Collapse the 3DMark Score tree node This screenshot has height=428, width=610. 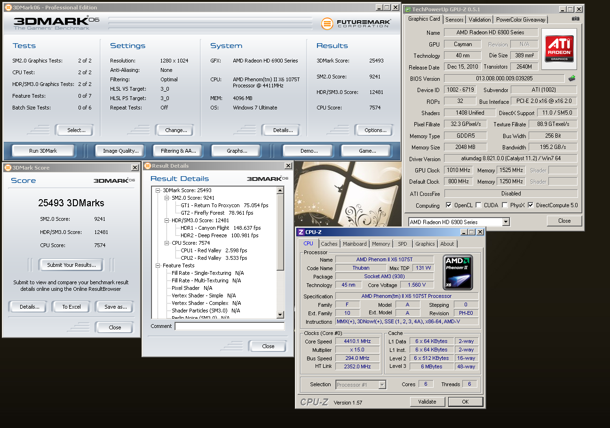[158, 190]
